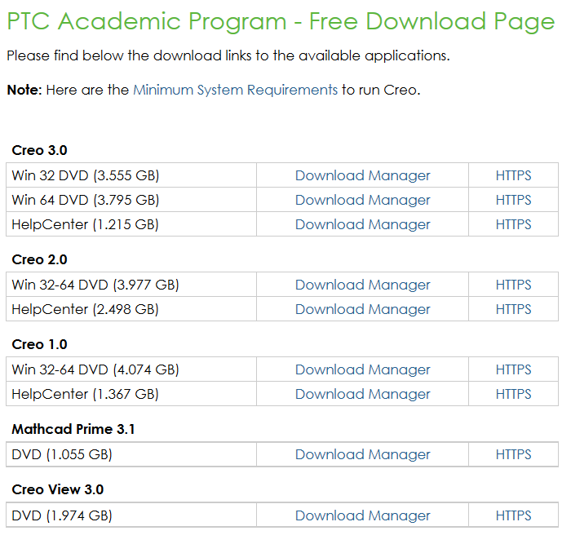
Task: Select the 'DVD (1.974 GB)' cell
Action: point(131,515)
